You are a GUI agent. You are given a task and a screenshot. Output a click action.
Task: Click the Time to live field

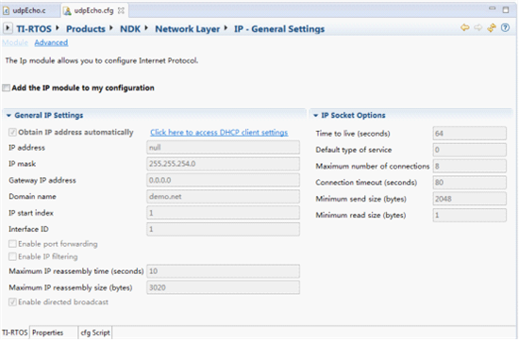coord(469,134)
